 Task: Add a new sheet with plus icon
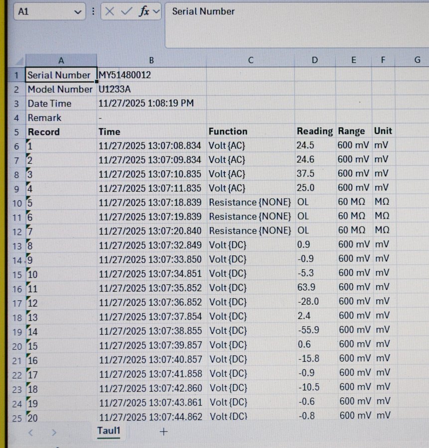tap(163, 432)
